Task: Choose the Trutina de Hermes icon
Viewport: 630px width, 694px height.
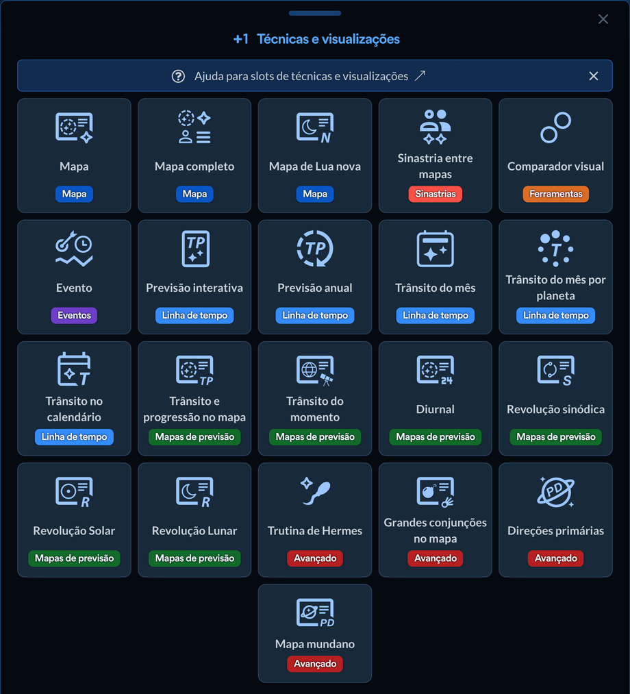Action: (x=314, y=491)
